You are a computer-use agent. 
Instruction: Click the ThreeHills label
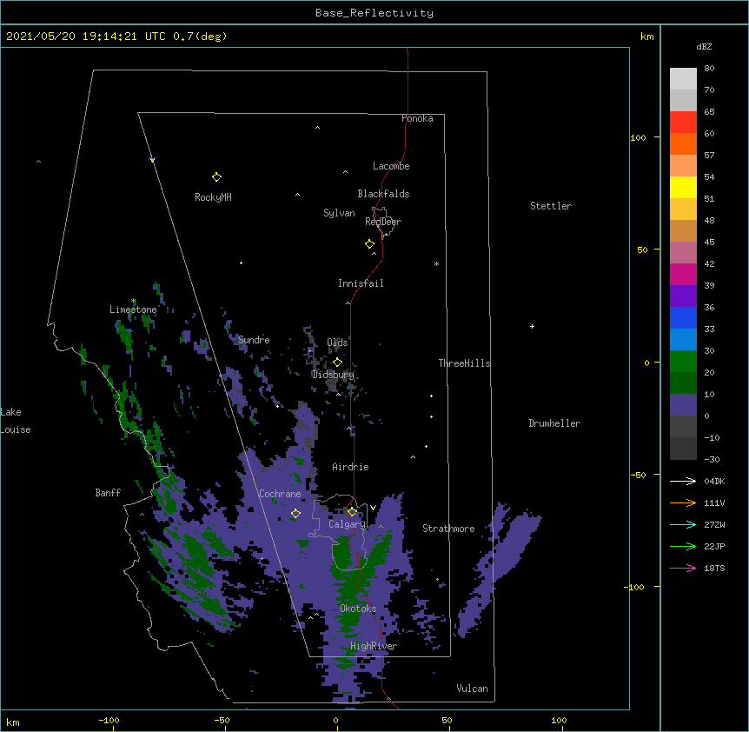(x=464, y=363)
